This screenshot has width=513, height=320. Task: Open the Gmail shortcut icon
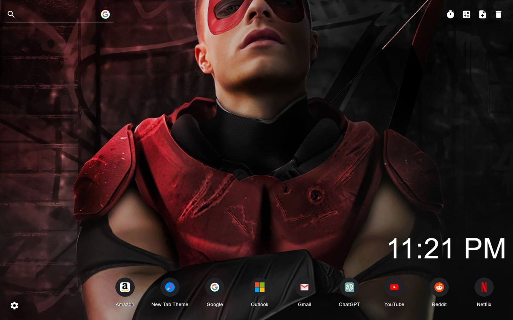(x=305, y=287)
